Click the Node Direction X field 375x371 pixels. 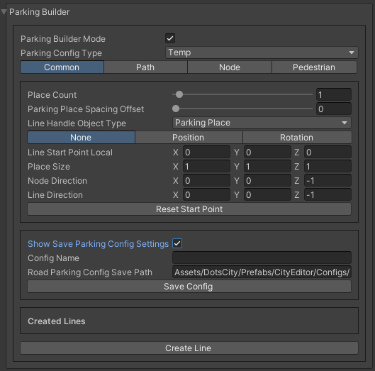[x=206, y=180]
